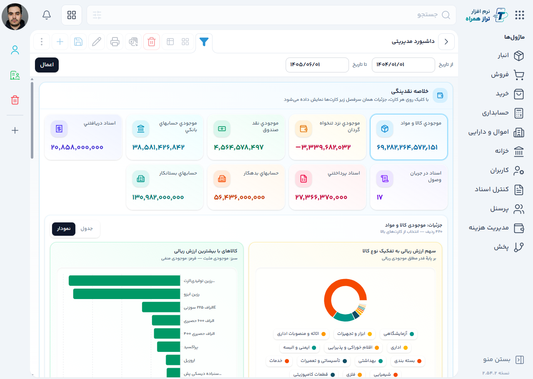Open the search filter sliders icon
Screen dimensions: 533x379
pyautogui.click(x=97, y=15)
